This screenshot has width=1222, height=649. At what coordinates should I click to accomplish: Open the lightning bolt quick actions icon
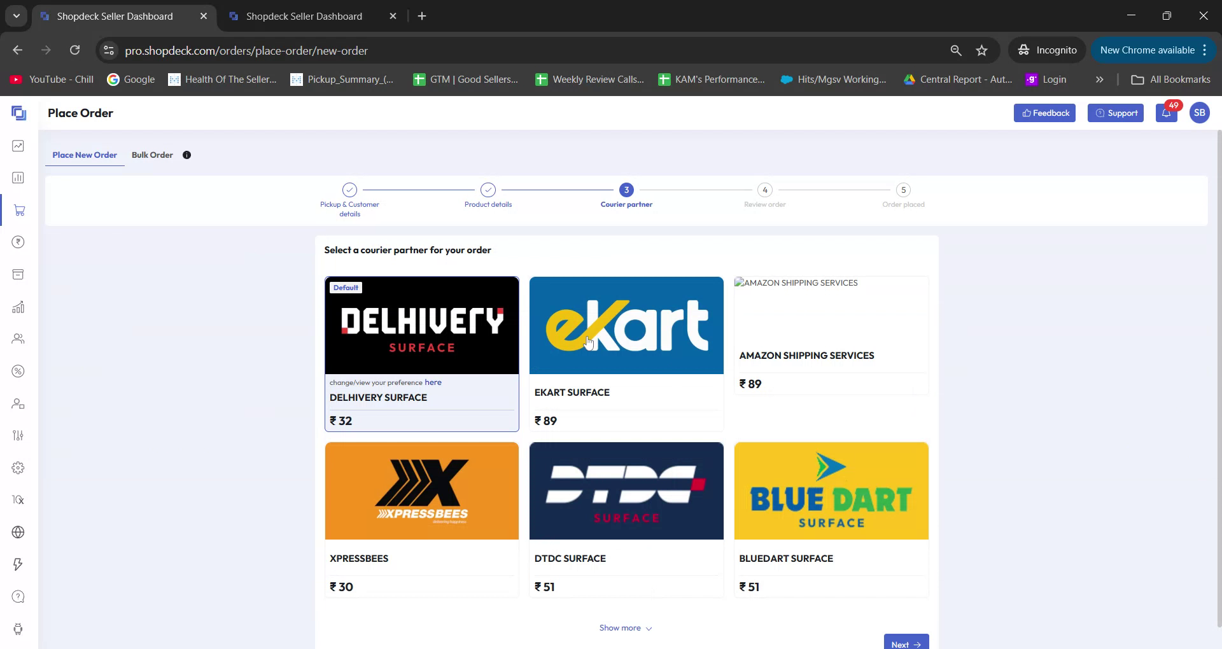tap(18, 564)
